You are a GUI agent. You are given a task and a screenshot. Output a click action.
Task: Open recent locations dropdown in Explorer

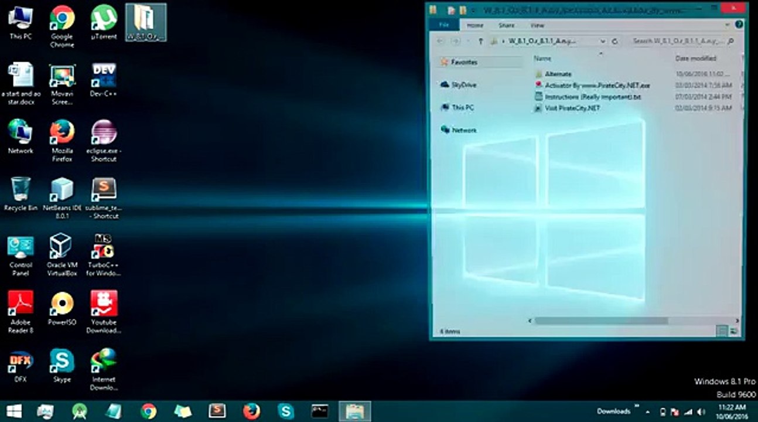click(x=468, y=42)
